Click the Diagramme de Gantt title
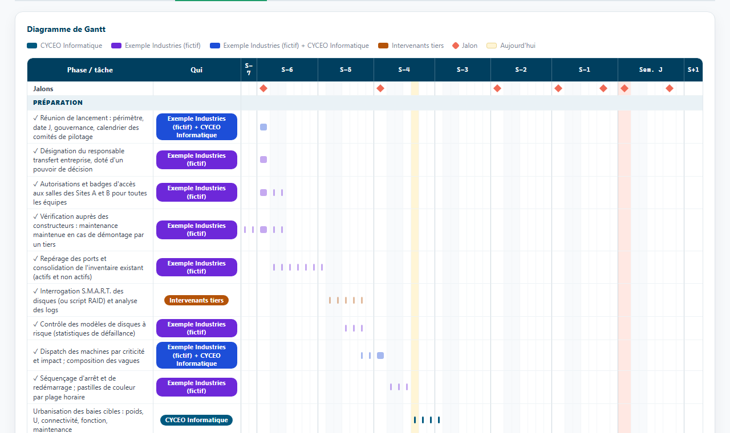The height and width of the screenshot is (433, 730). coord(66,29)
